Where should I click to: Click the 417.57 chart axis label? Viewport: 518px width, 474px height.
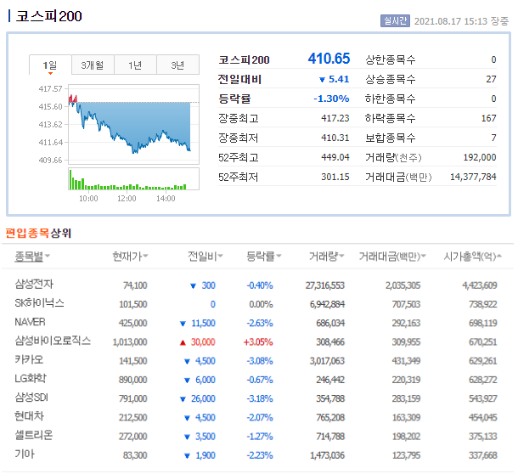50,88
